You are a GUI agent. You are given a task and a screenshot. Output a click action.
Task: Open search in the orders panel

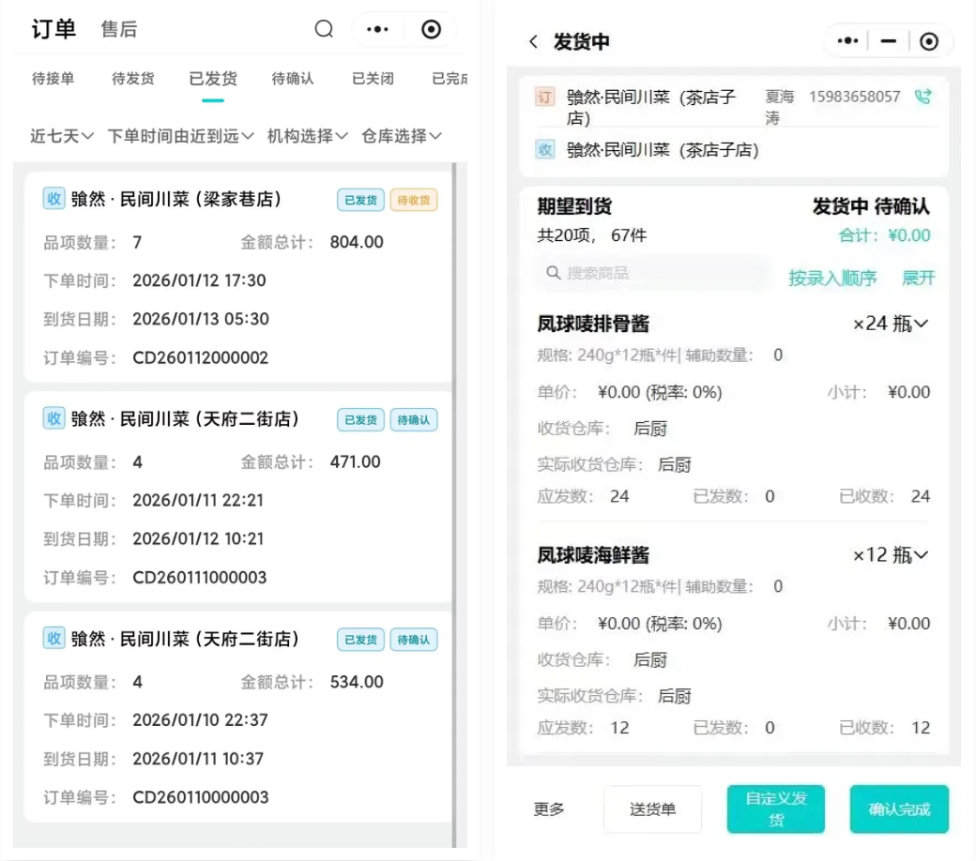click(x=324, y=29)
